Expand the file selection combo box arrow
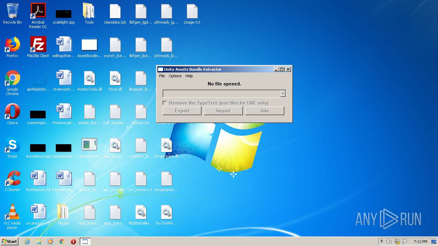The width and height of the screenshot is (438, 246). [x=283, y=94]
